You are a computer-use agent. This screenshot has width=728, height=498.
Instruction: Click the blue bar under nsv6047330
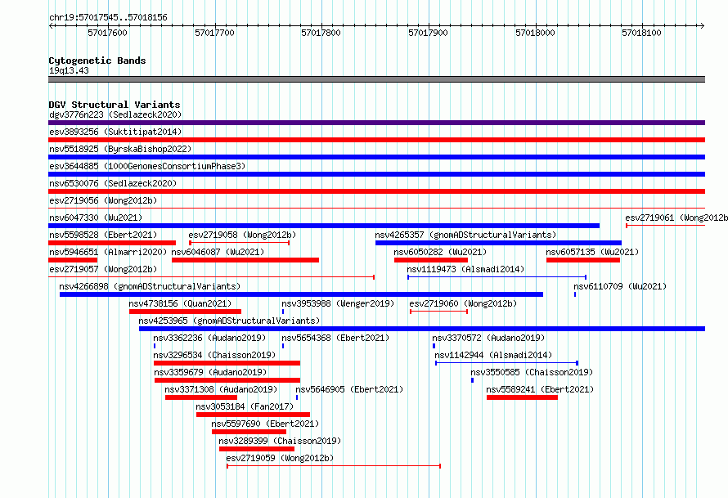click(324, 226)
